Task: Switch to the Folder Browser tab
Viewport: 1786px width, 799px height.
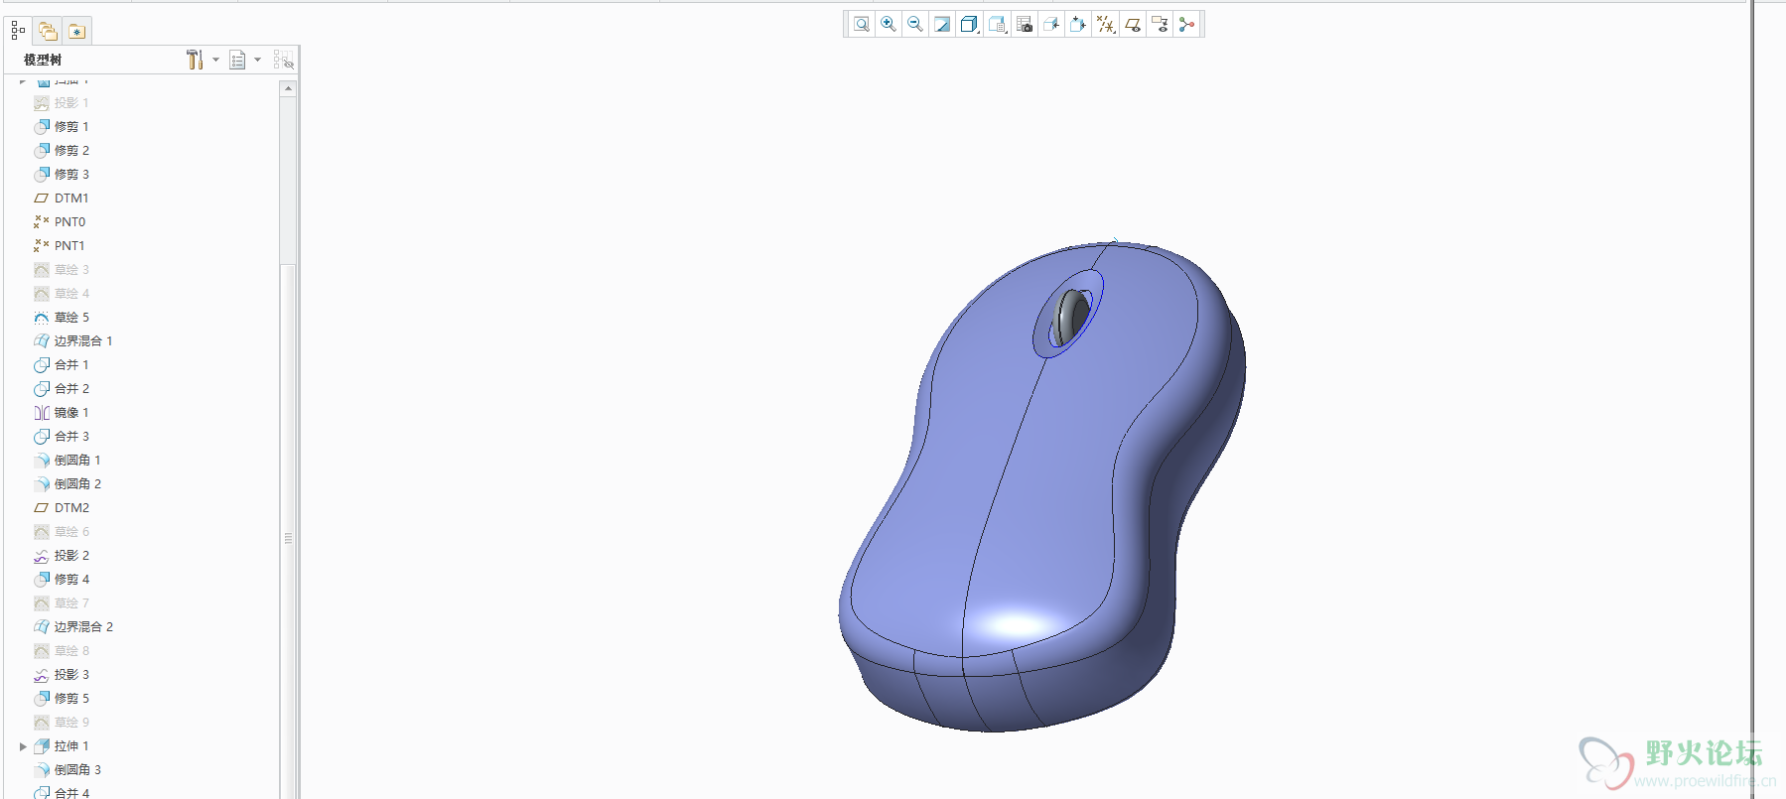Action: coord(48,31)
